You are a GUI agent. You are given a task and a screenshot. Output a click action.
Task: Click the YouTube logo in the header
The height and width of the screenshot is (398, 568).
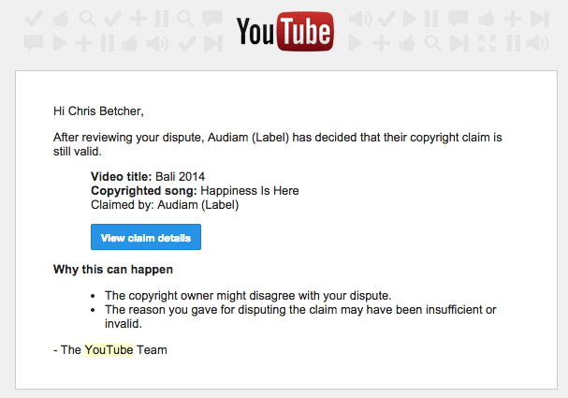284,32
